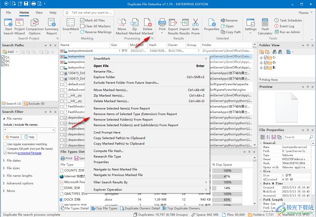Open the file names filter dropdown
Viewport: 316px width, 217px height.
(x=53, y=130)
